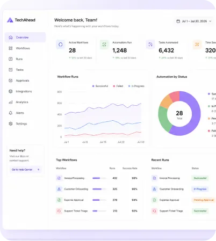Open the Tasks menu item
Image resolution: width=216 pixels, height=241 pixels.
[x=25, y=70]
